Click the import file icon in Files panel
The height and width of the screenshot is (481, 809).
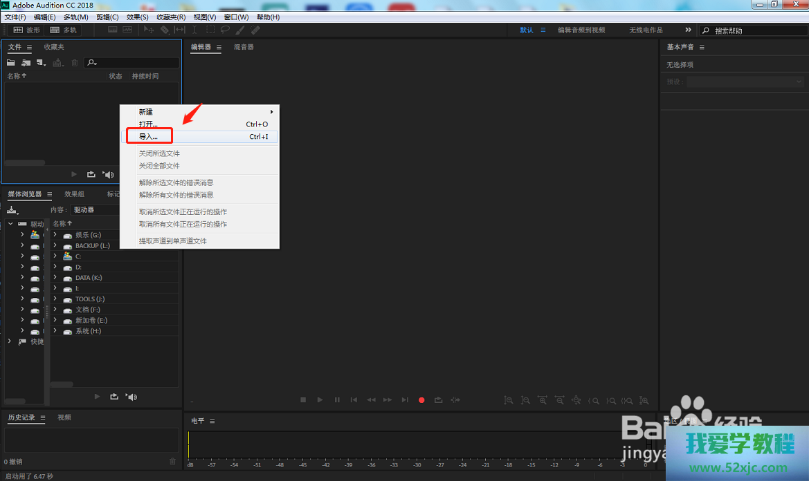coord(26,63)
